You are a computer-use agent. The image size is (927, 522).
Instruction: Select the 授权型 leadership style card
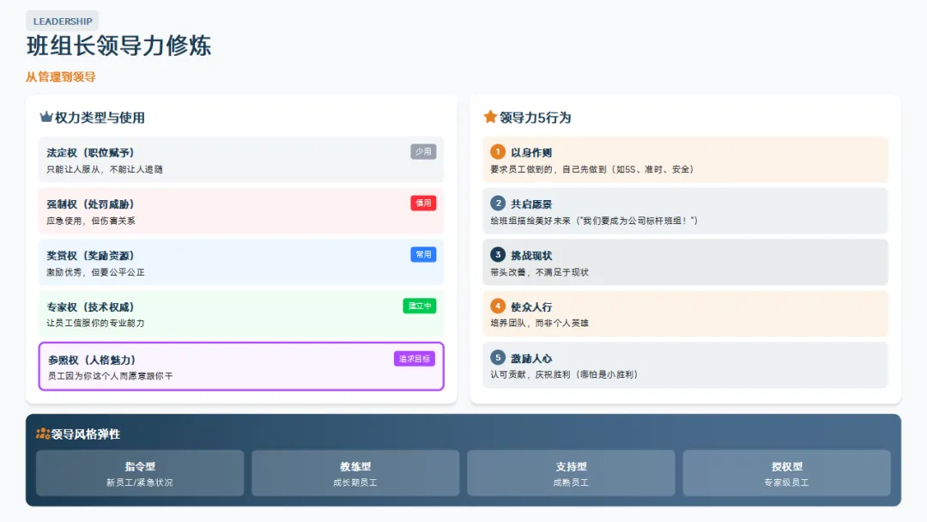(786, 473)
